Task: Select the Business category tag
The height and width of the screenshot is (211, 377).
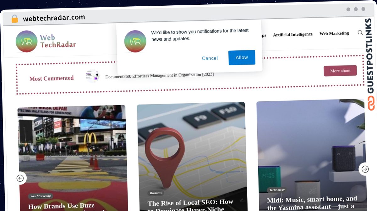Action: click(156, 193)
